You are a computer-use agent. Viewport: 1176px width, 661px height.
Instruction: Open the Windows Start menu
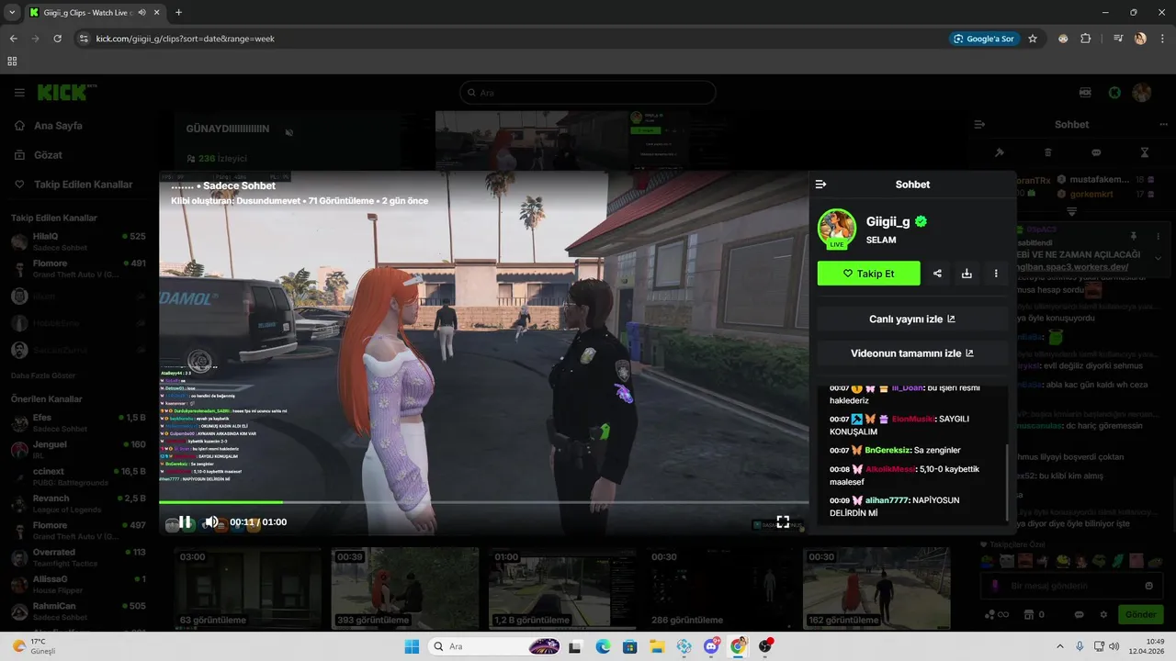pos(413,646)
